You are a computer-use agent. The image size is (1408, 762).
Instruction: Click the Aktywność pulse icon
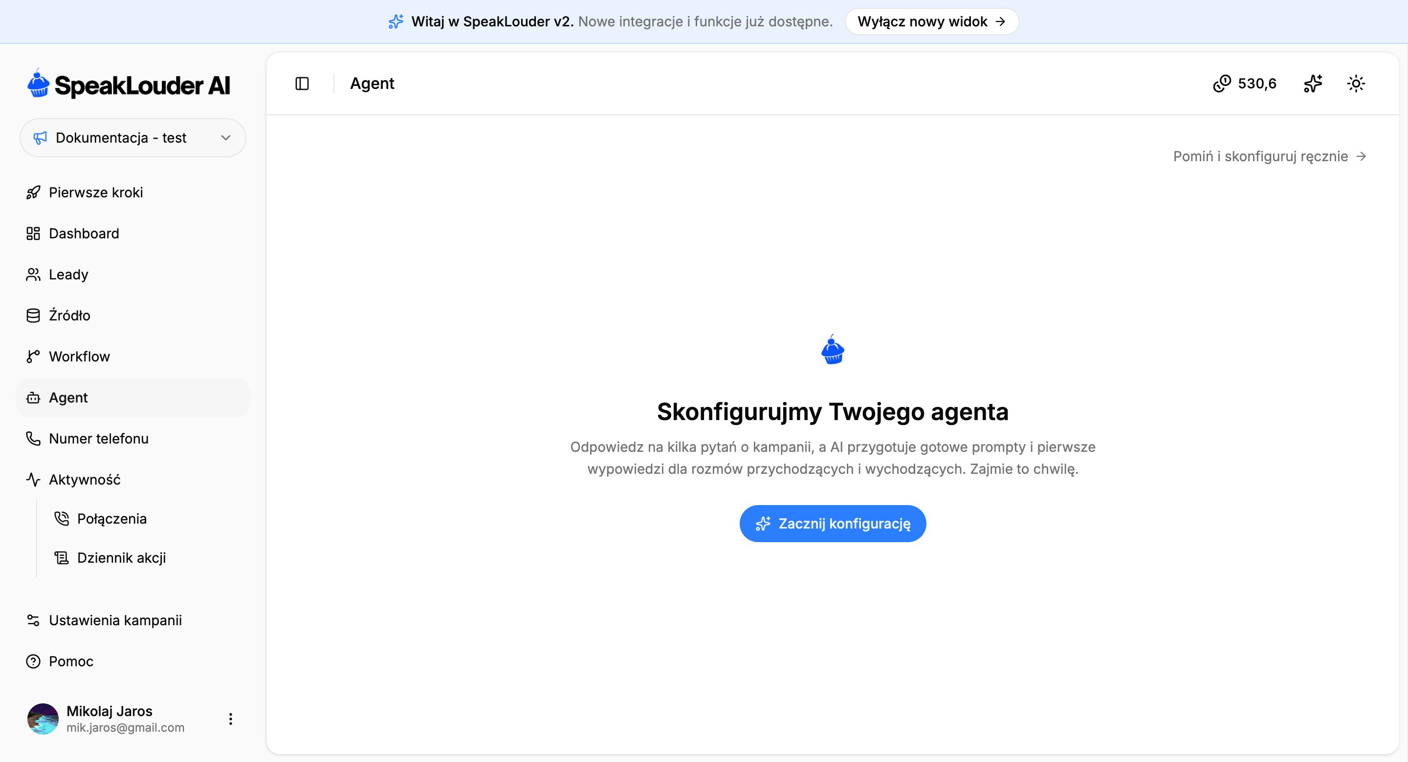point(33,480)
